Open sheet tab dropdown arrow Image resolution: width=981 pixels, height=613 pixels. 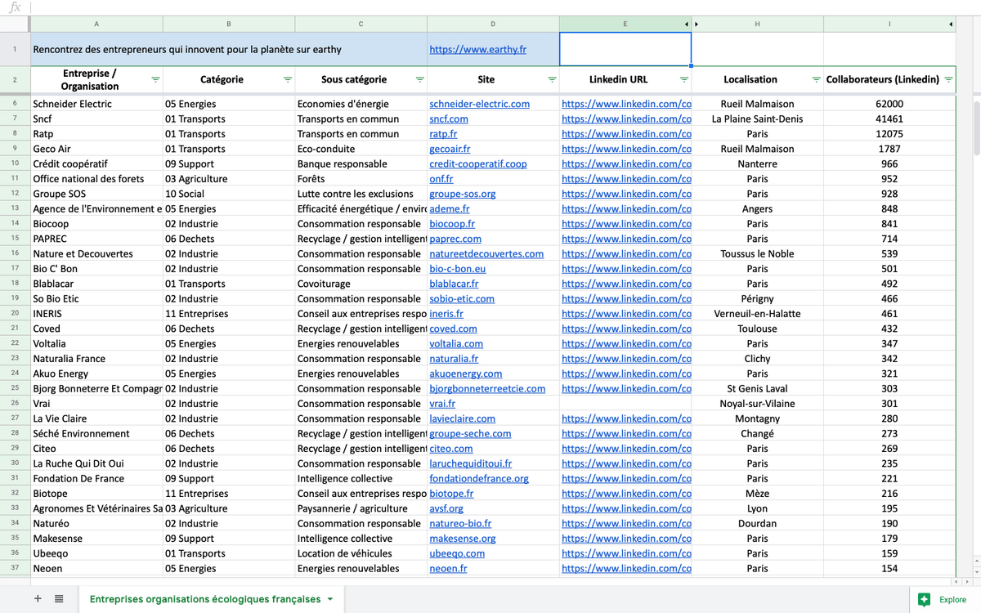(330, 599)
